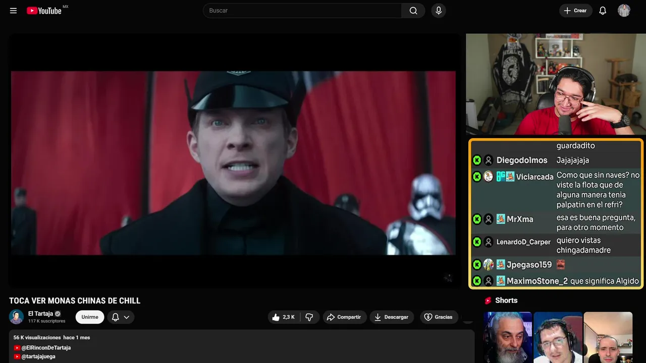This screenshot has width=646, height=363.
Task: Open the hamburger guide menu
Action: pyautogui.click(x=14, y=11)
